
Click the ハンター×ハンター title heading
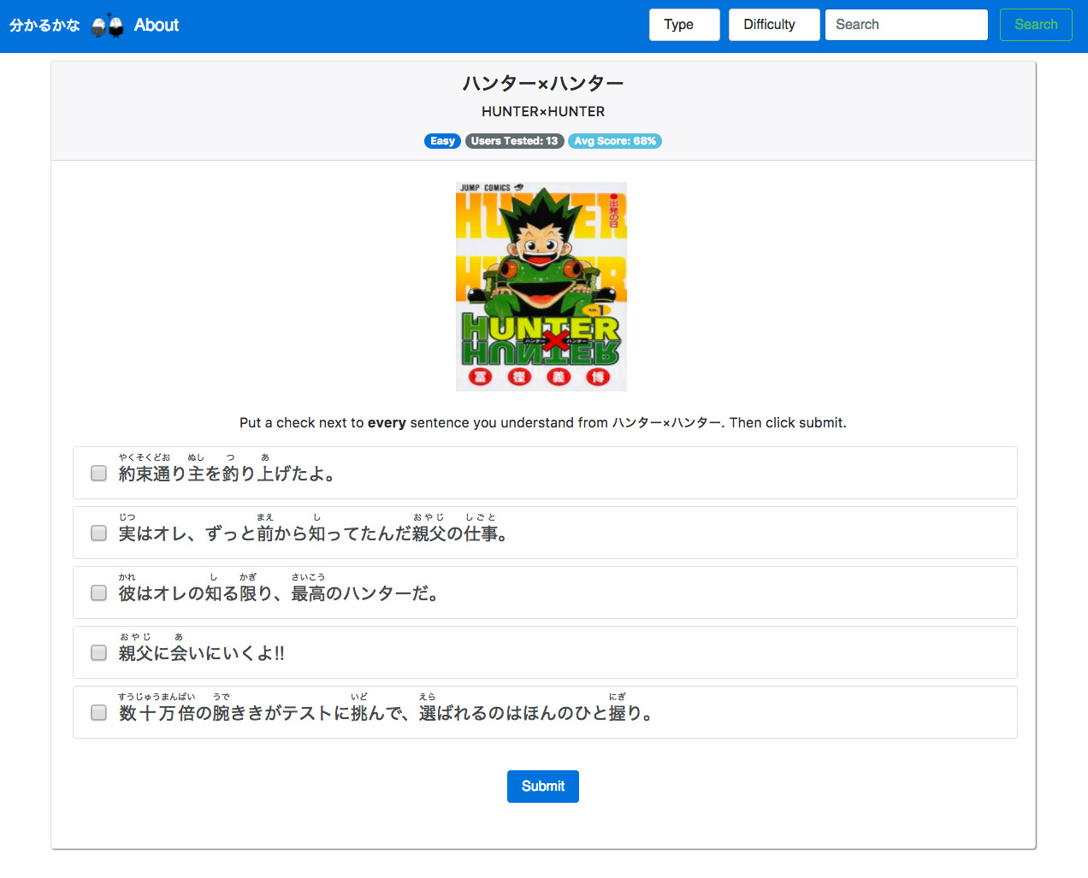click(x=543, y=83)
